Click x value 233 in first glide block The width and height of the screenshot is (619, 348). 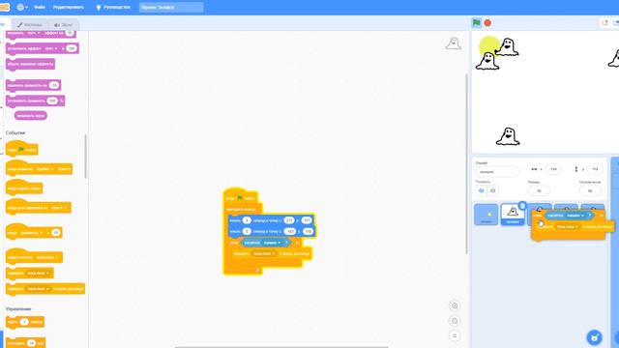tap(289, 220)
